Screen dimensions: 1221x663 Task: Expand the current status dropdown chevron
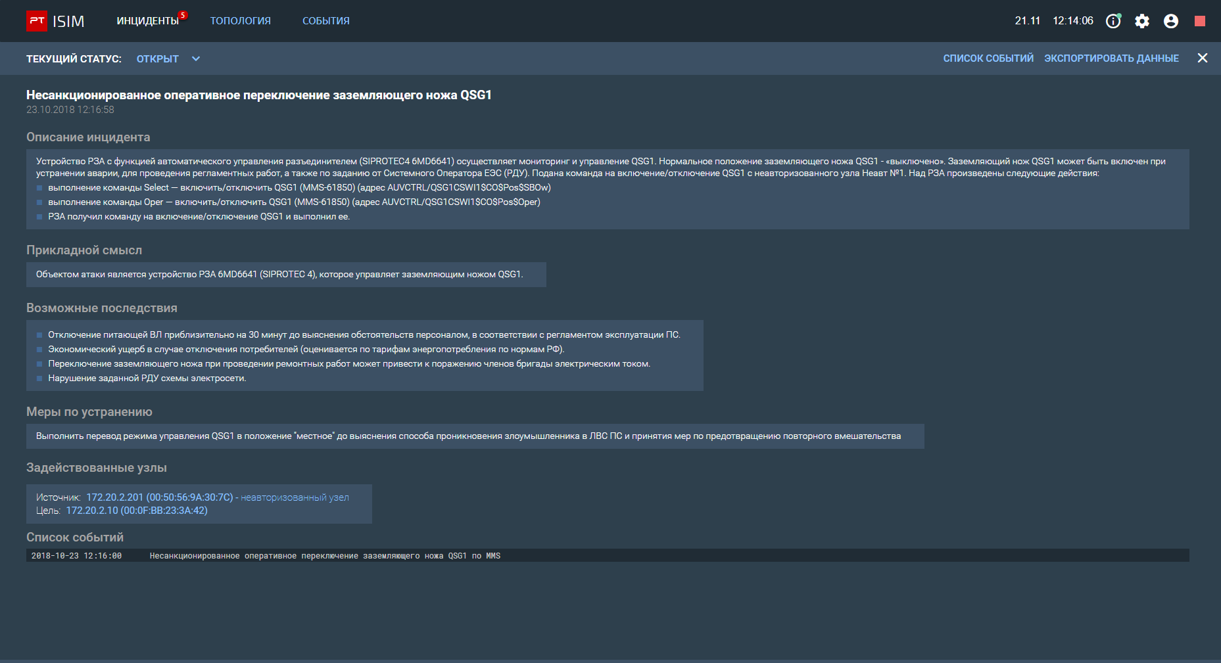(196, 58)
